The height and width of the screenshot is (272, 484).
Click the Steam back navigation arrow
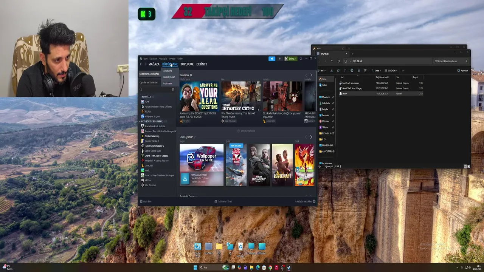pyautogui.click(x=141, y=64)
